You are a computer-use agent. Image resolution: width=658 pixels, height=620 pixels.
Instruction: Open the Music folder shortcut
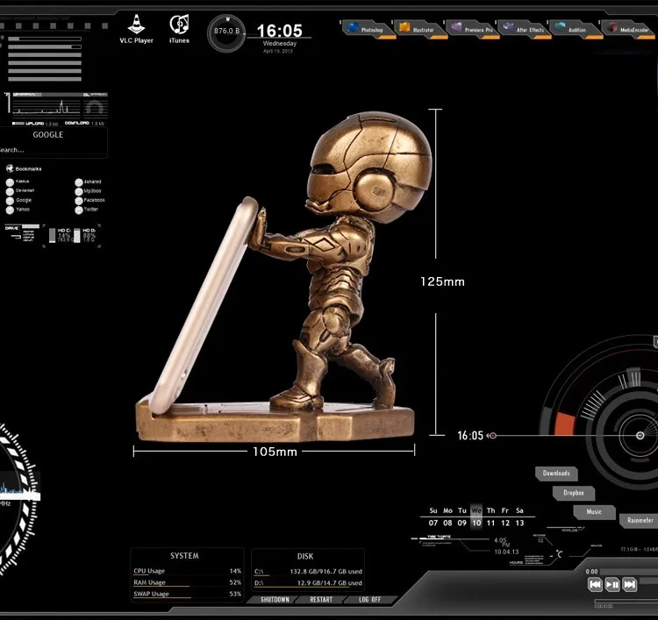pos(594,512)
